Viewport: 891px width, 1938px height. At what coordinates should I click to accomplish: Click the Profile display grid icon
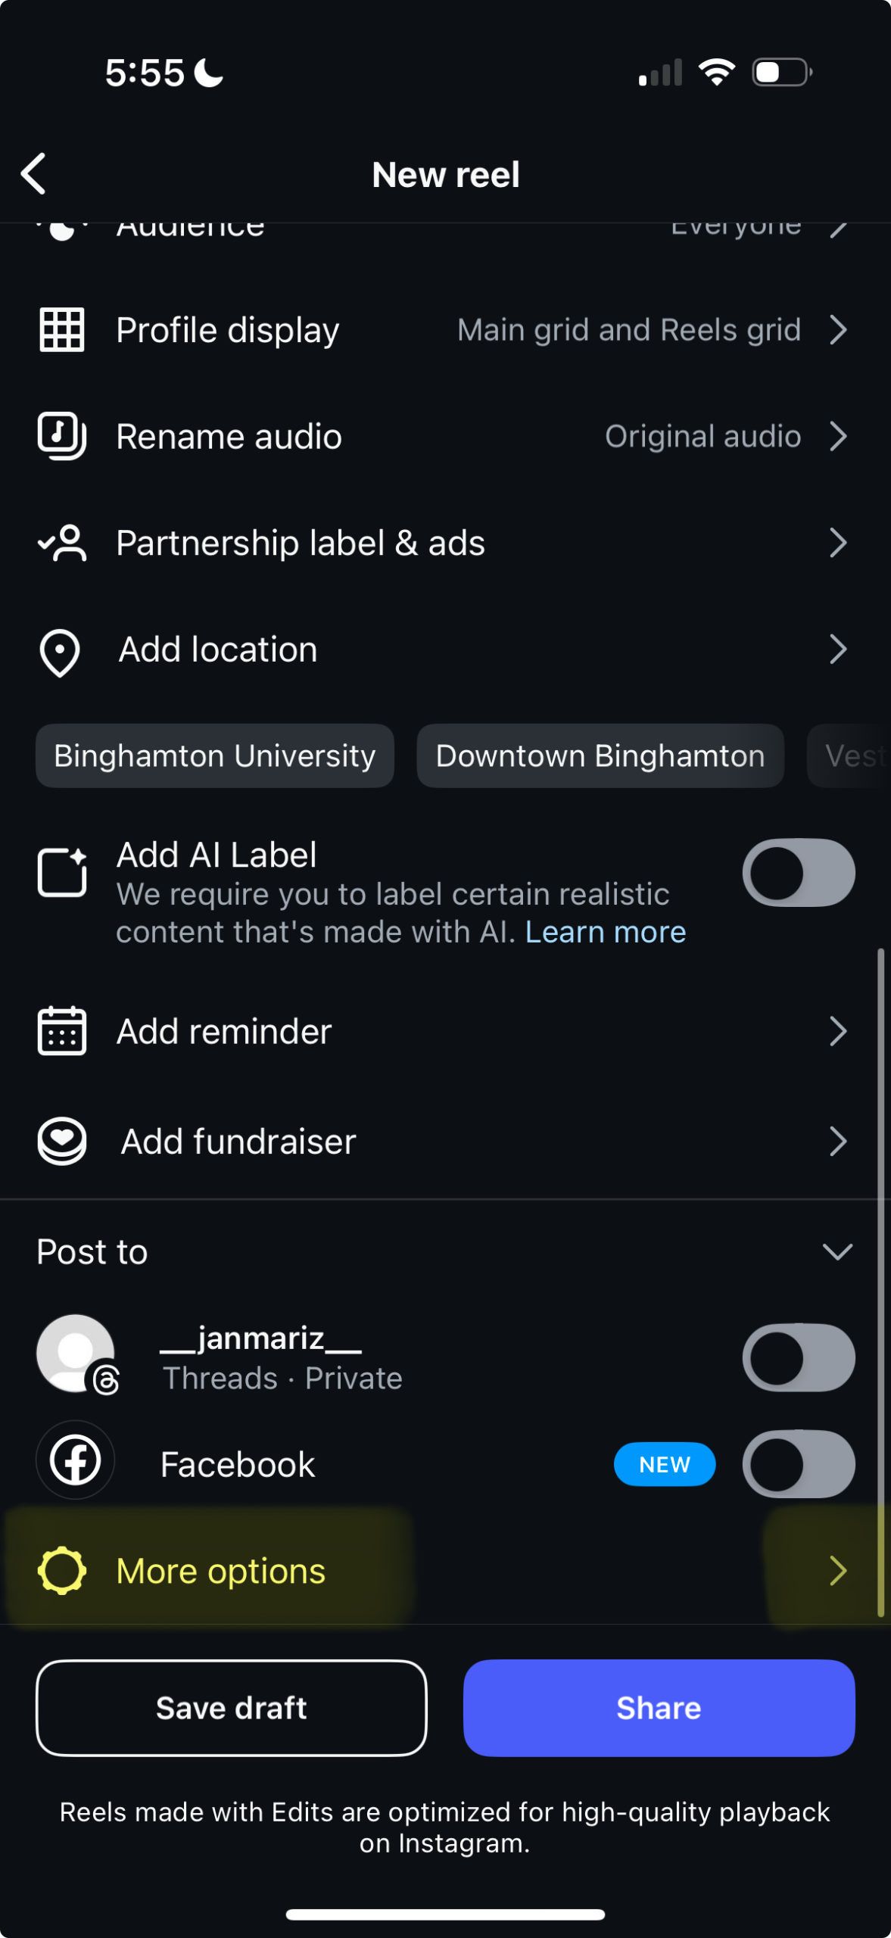pos(61,330)
